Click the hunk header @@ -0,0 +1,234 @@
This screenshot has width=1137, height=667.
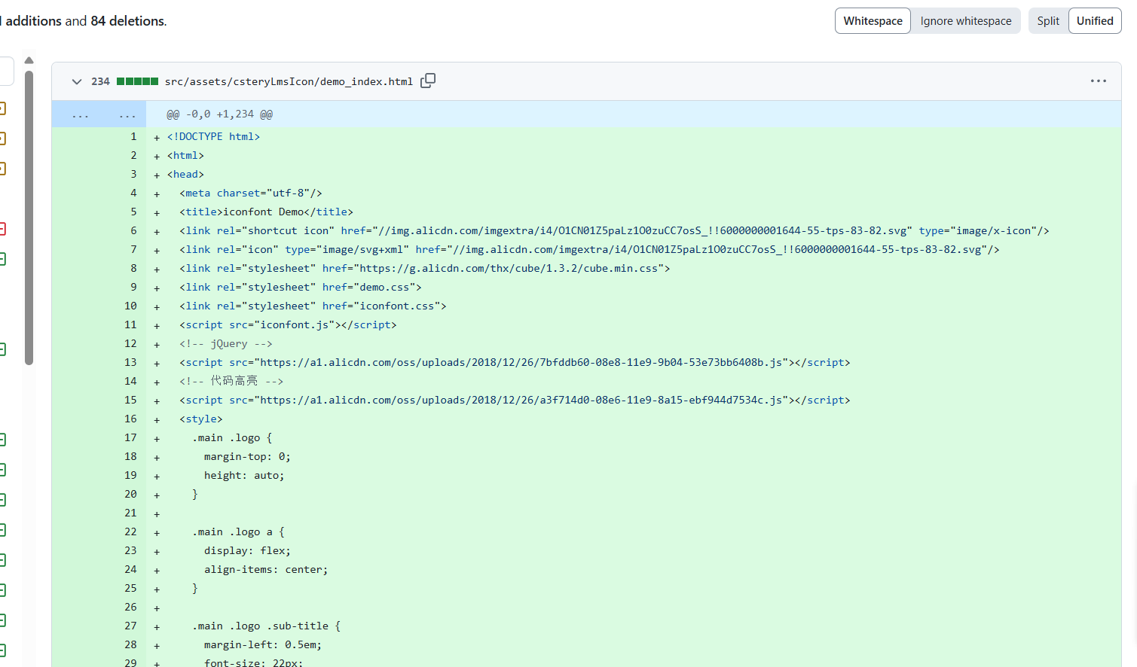click(219, 114)
